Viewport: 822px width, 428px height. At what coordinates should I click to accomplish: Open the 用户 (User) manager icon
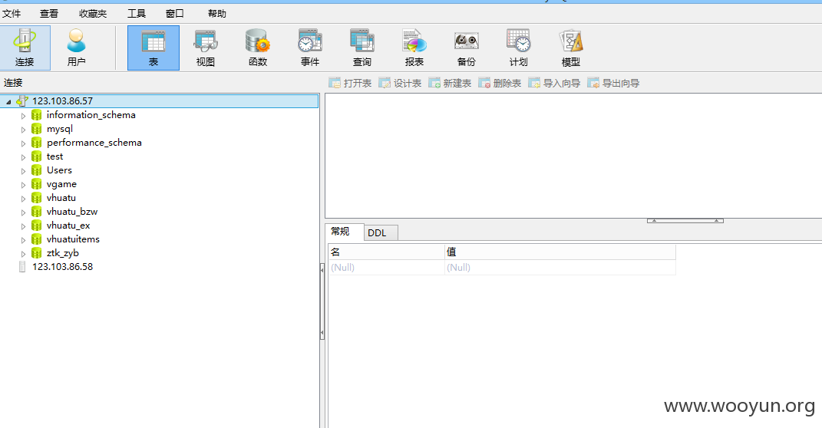pos(76,48)
